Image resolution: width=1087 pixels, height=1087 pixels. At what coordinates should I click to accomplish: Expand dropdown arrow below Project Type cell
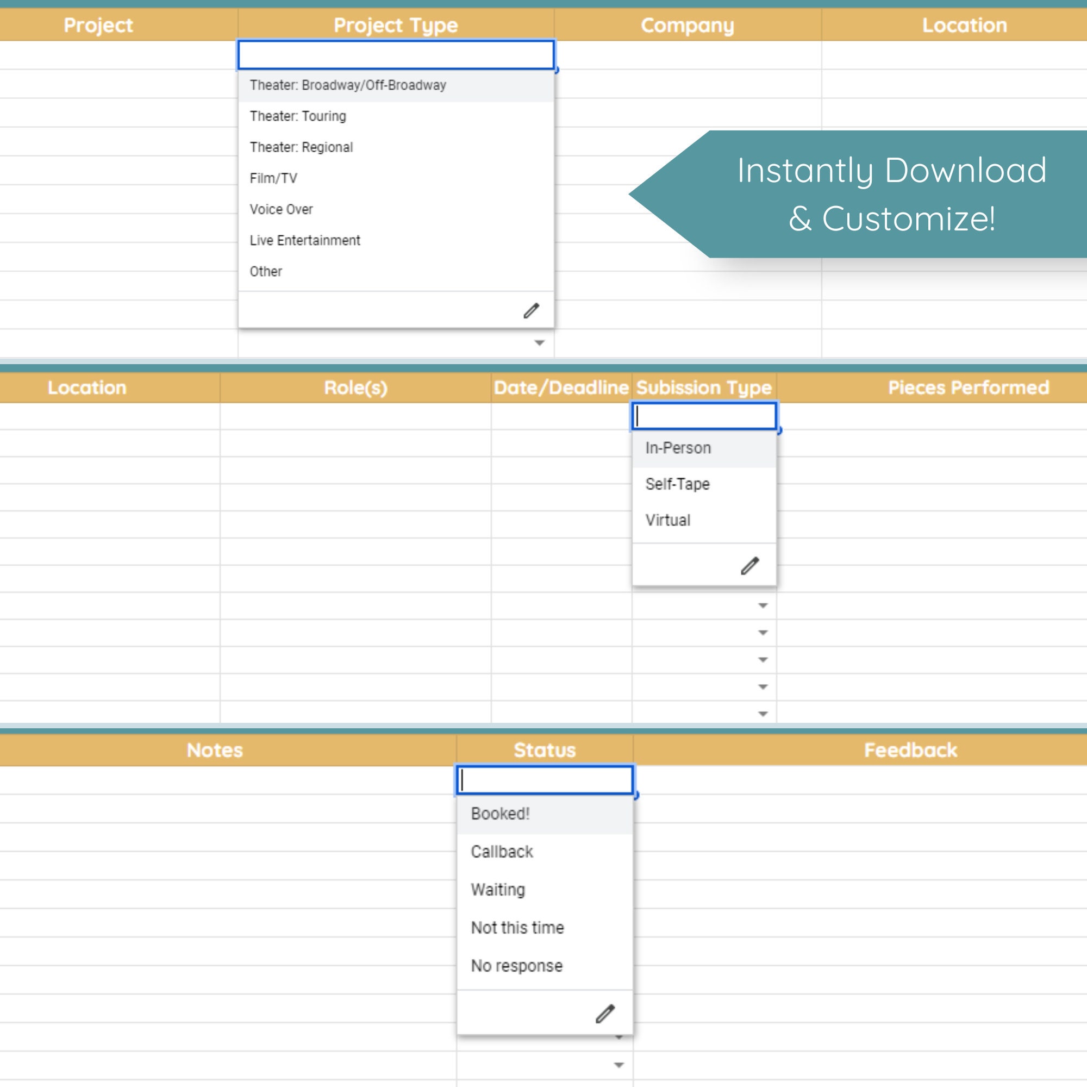[x=540, y=342]
